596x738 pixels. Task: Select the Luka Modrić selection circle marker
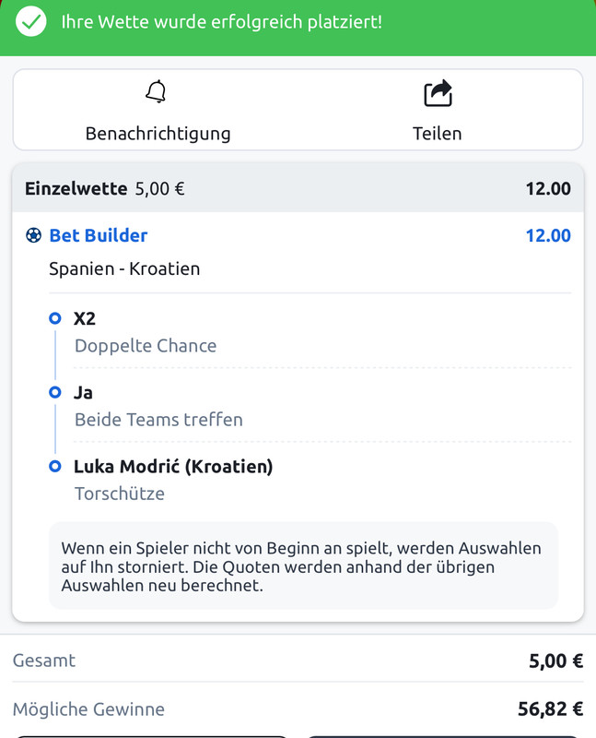[54, 467]
